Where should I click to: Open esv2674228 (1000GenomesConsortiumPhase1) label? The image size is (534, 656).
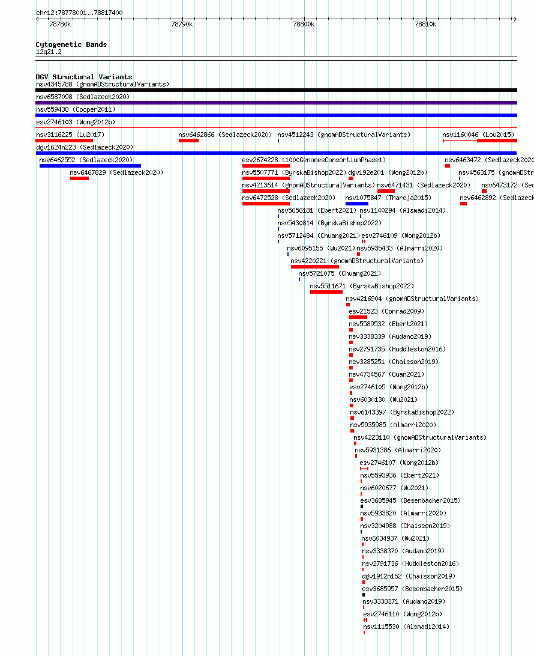(x=314, y=160)
